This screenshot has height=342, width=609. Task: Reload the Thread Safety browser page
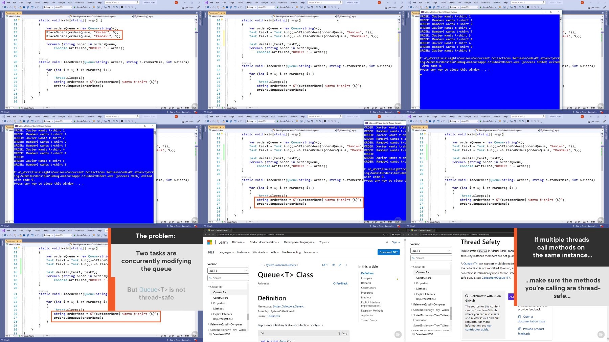coord(416,234)
